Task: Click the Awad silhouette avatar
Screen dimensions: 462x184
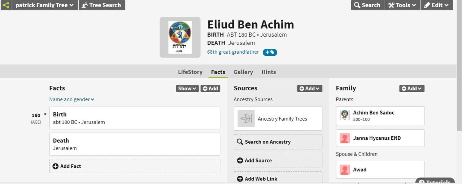Action: pos(345,170)
